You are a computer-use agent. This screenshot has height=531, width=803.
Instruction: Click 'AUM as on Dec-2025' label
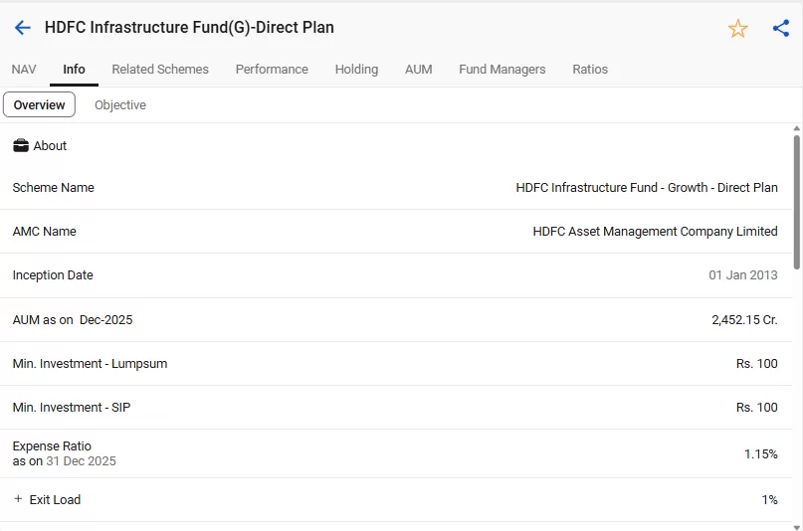(x=73, y=320)
